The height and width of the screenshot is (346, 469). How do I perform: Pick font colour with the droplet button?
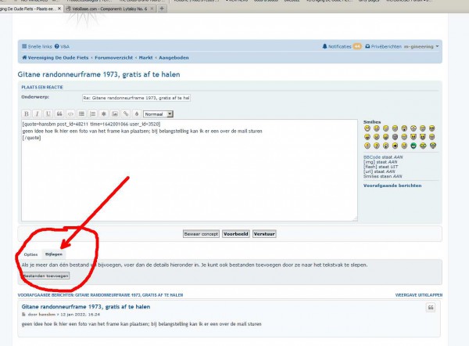[x=136, y=114]
